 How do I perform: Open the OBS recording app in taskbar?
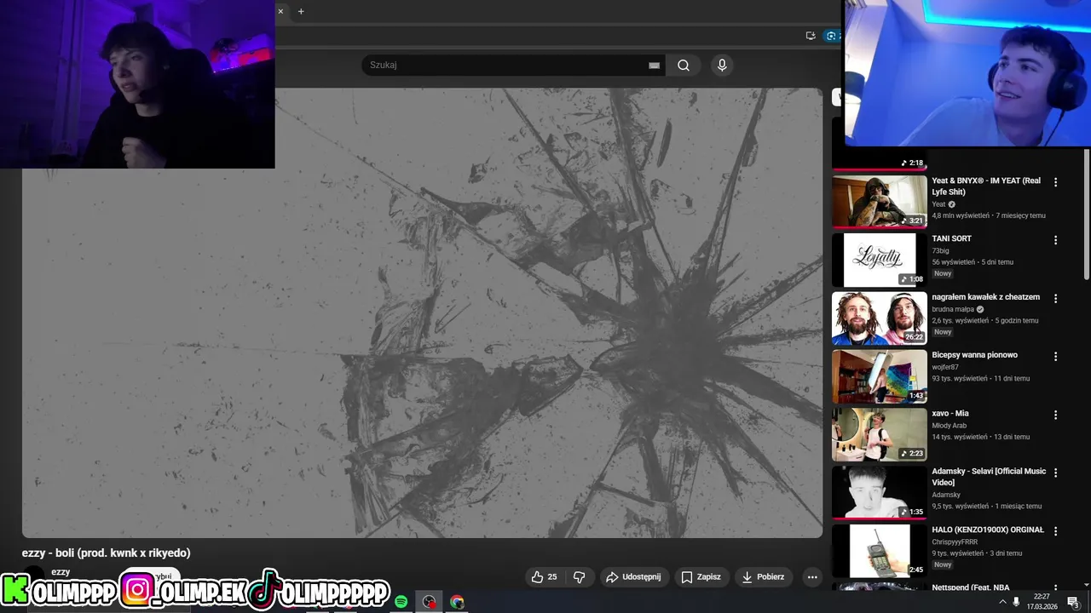pyautogui.click(x=429, y=602)
